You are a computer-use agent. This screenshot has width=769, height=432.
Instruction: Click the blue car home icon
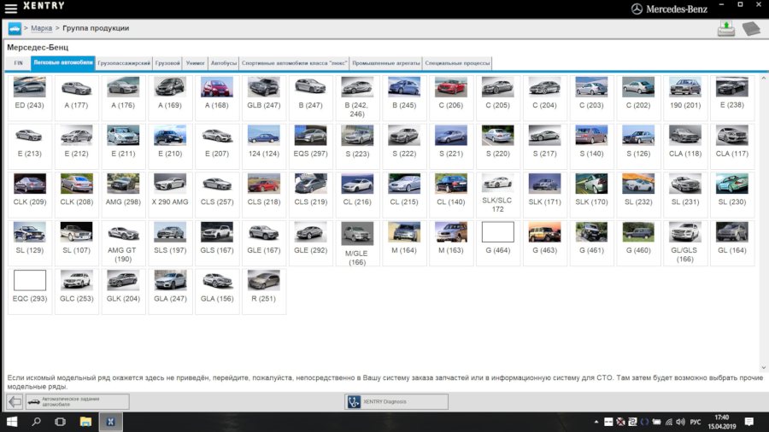pos(15,29)
